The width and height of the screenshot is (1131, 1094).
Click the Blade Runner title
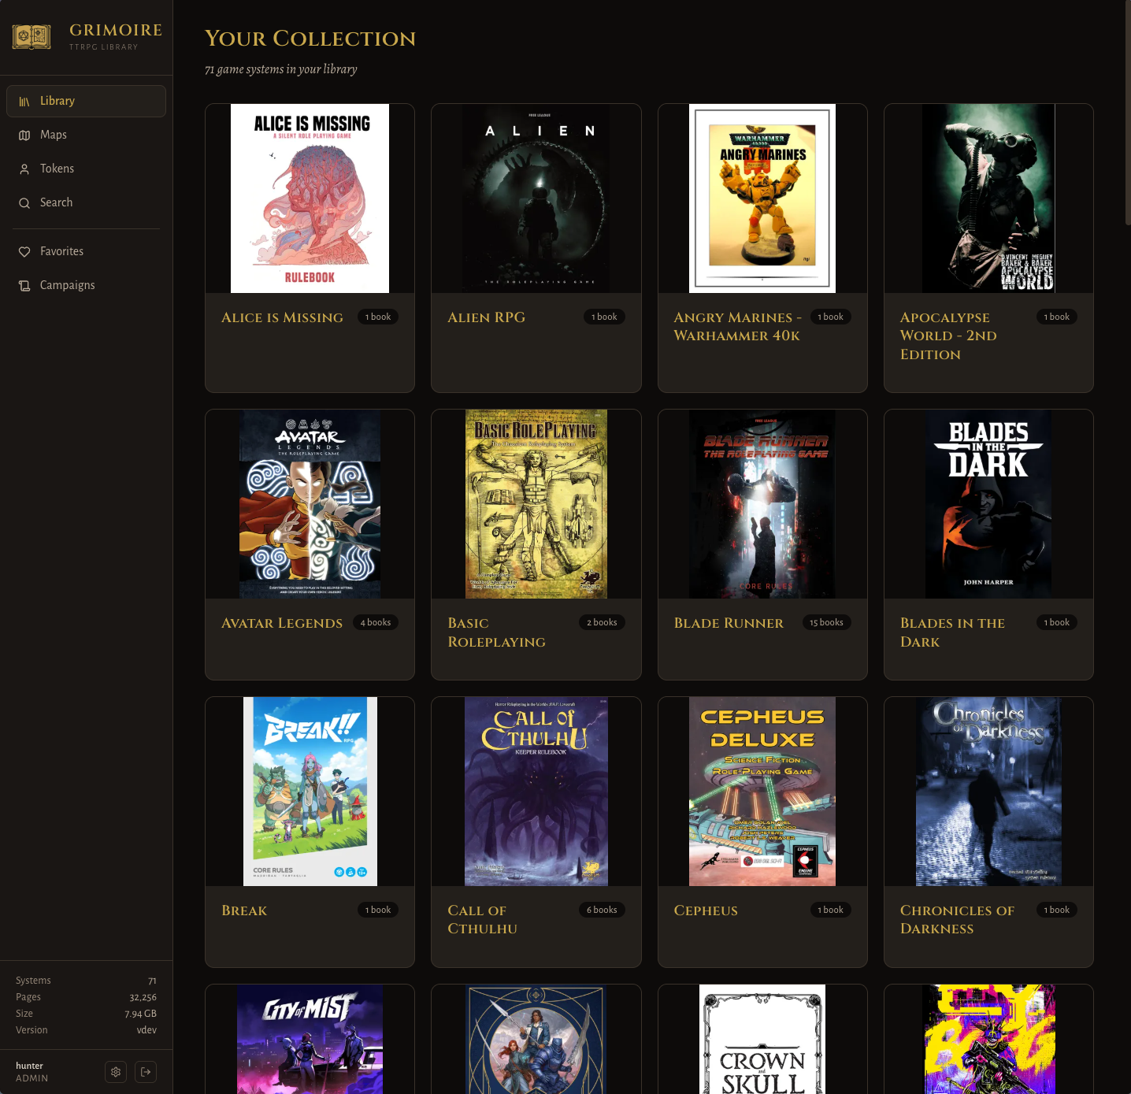tap(729, 623)
